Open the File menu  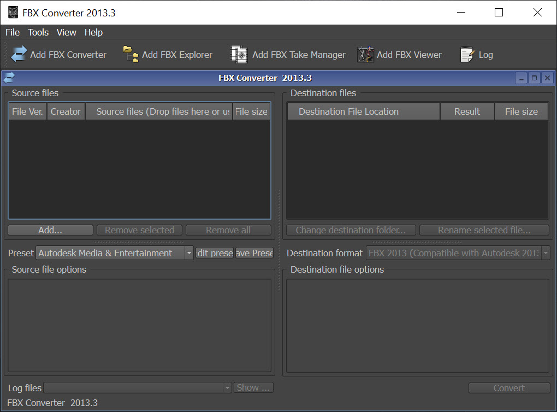click(13, 32)
